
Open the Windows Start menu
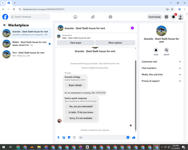tap(3, 147)
